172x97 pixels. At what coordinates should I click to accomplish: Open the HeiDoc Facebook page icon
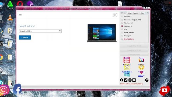(121, 80)
